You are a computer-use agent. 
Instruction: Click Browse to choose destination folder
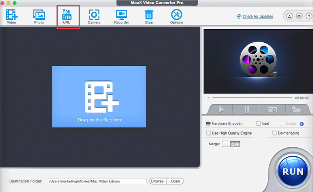coord(158,181)
